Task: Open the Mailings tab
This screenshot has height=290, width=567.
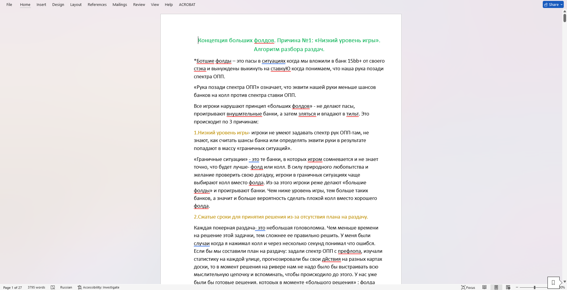Action: tap(120, 4)
